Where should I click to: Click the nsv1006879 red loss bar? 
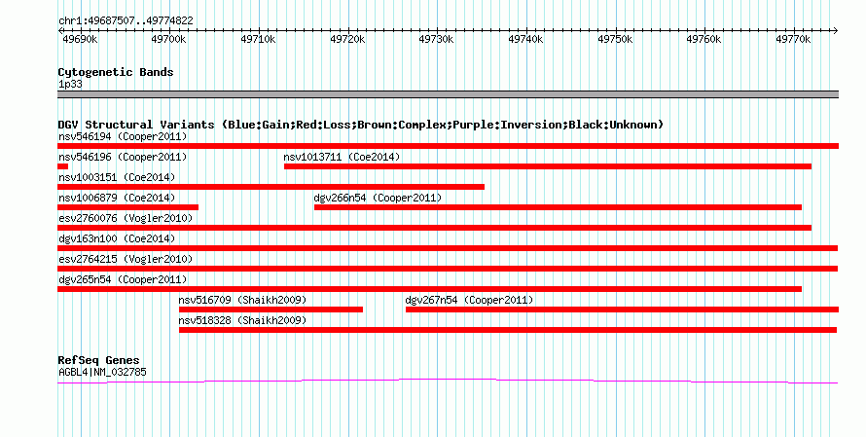[x=128, y=207]
